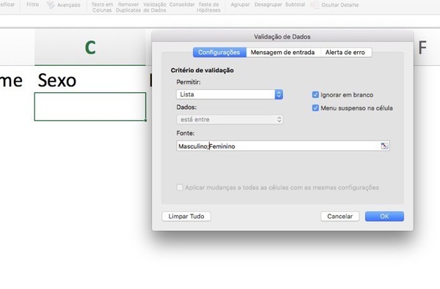The width and height of the screenshot is (440, 289).
Task: Open the Dados dropdown showing está entre
Action: (x=230, y=119)
